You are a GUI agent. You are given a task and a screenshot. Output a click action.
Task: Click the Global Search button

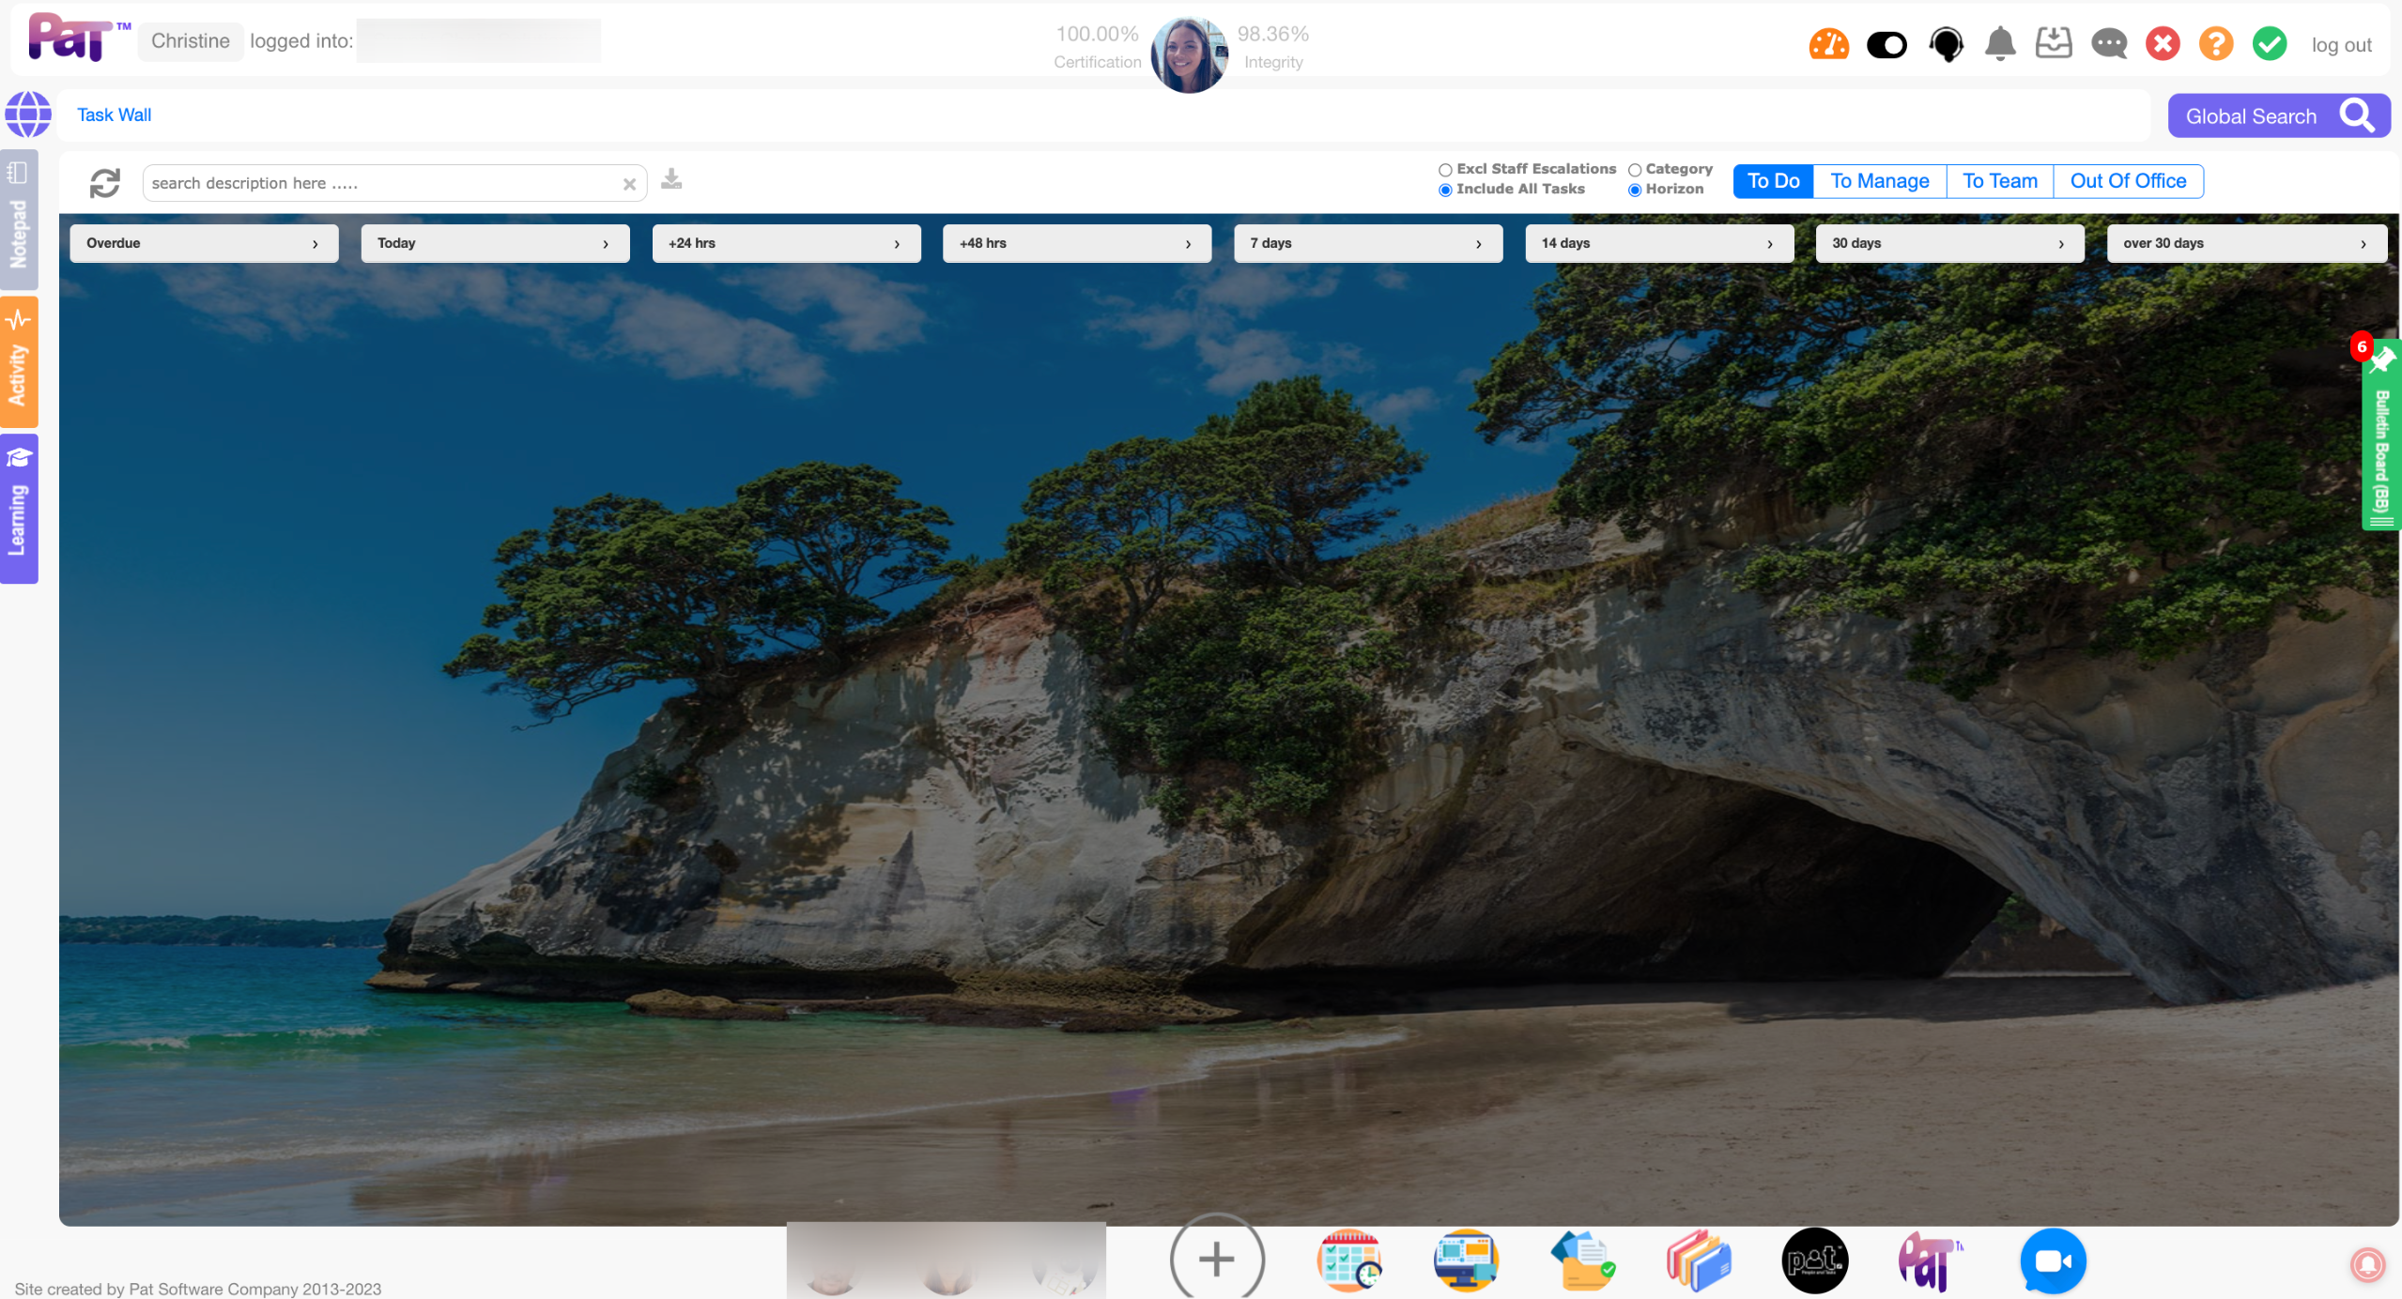tap(2278, 116)
